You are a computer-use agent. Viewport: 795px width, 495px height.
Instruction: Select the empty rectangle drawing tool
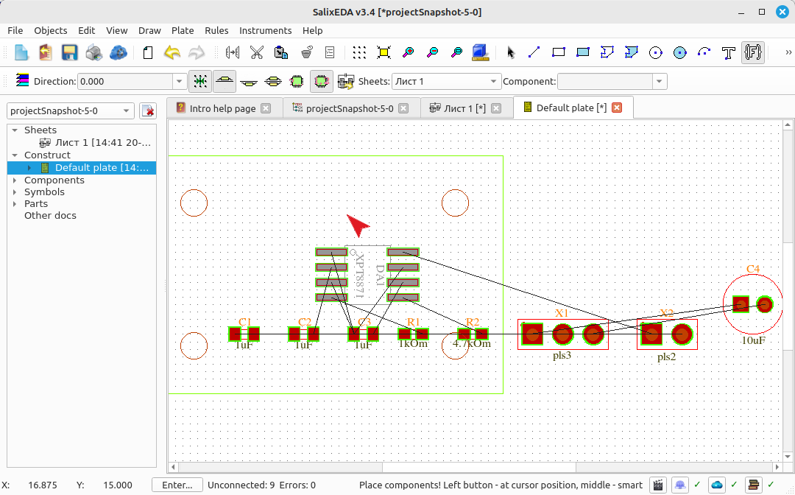click(x=558, y=52)
